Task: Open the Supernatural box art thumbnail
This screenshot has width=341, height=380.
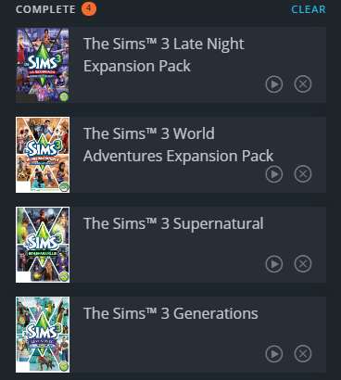Action: (x=43, y=245)
